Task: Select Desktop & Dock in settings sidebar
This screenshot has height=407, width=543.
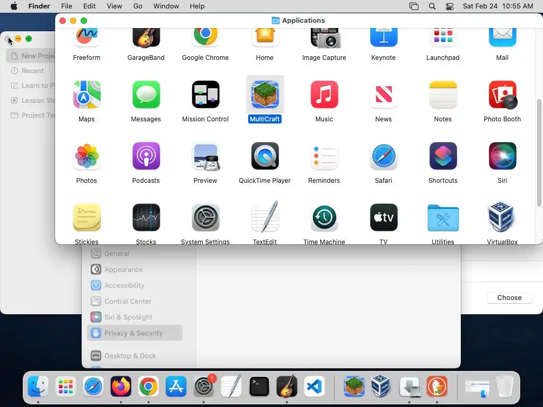Action: (134, 356)
